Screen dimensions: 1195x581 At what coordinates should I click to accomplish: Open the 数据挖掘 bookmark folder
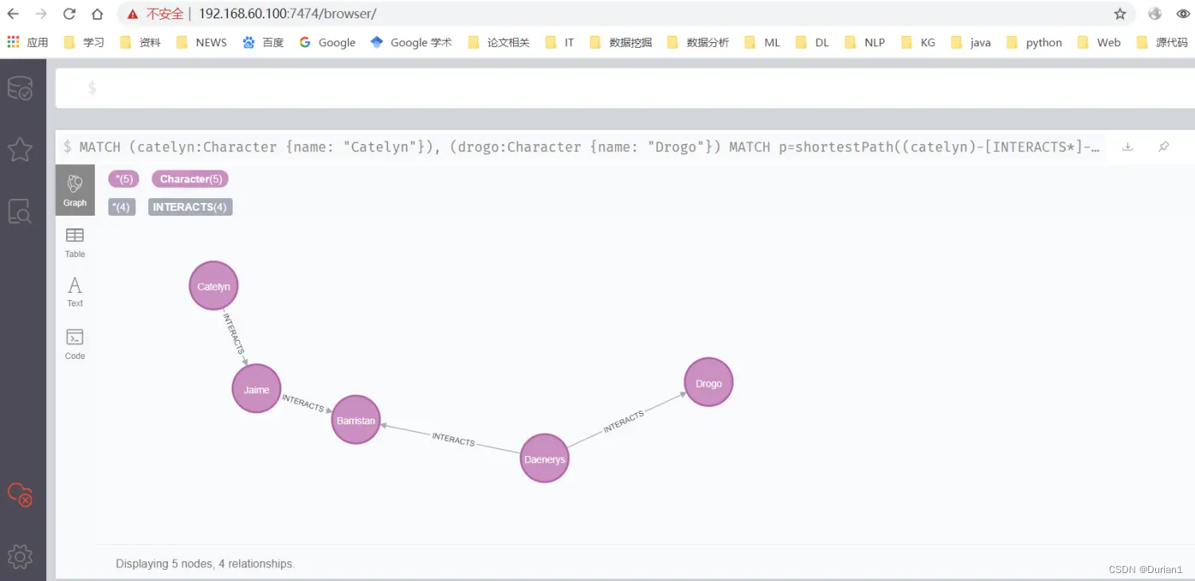click(x=621, y=42)
